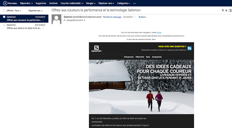Screen dimensions: 232x128
Task: Click 'VOUS AVEZ UNE QUESTION ?' text
Action: pyautogui.click(x=172, y=46)
